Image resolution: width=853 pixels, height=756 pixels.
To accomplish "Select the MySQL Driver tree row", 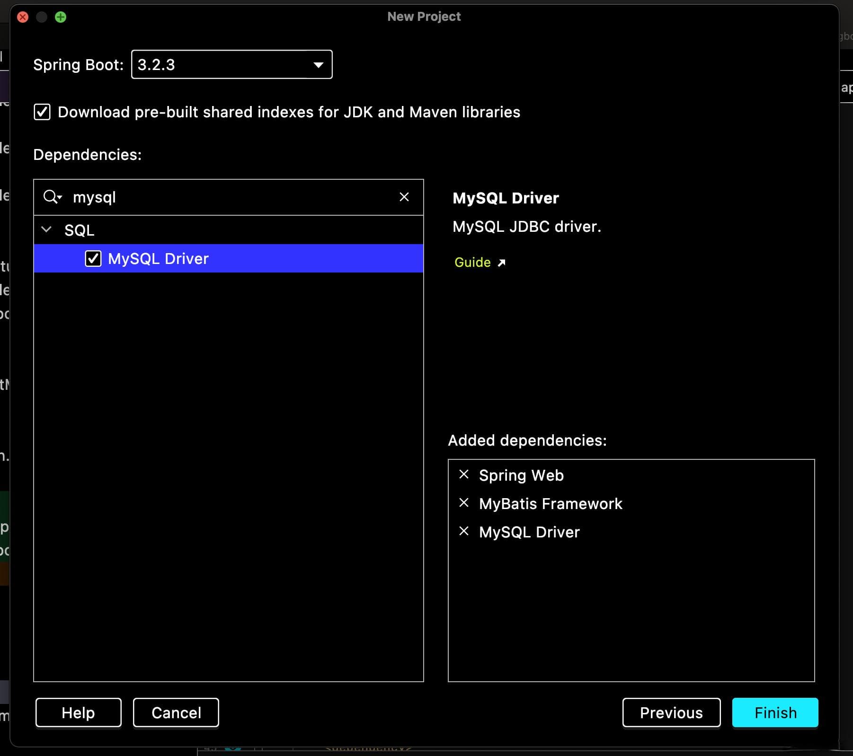I will (x=229, y=258).
